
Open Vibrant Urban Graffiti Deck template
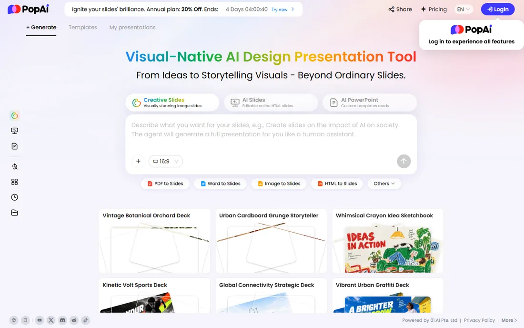pyautogui.click(x=388, y=296)
